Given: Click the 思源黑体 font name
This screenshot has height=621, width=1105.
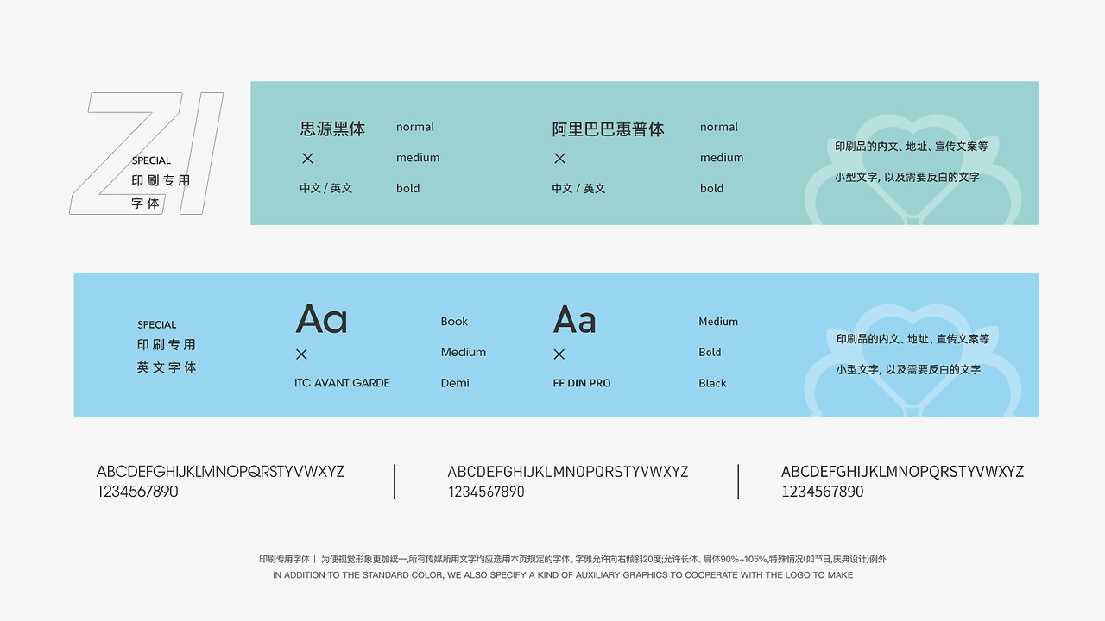Looking at the screenshot, I should click(332, 129).
